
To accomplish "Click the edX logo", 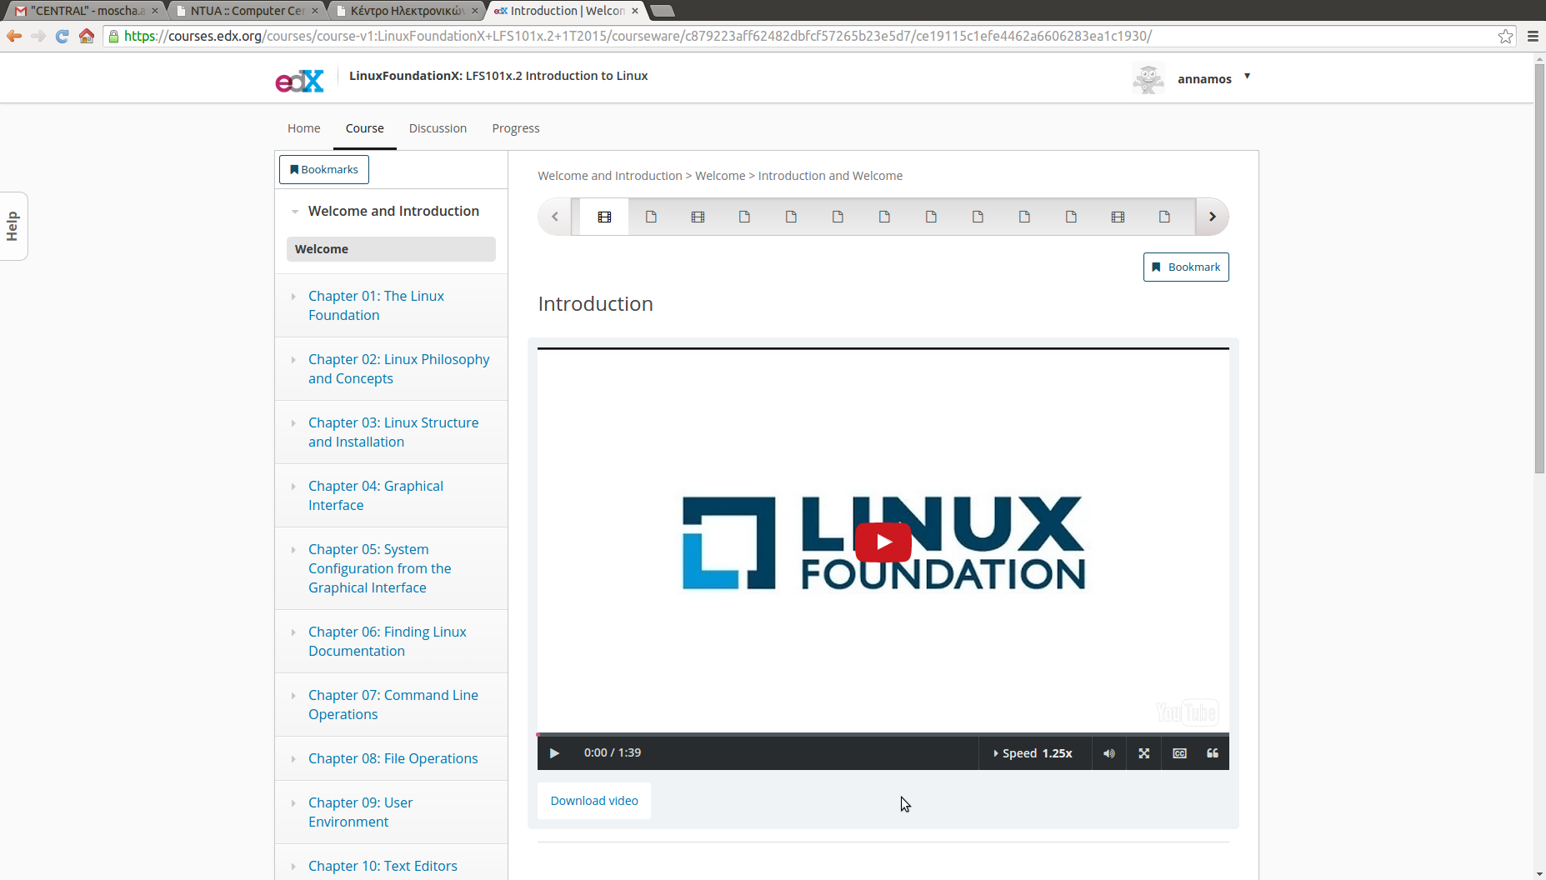I will [x=299, y=80].
